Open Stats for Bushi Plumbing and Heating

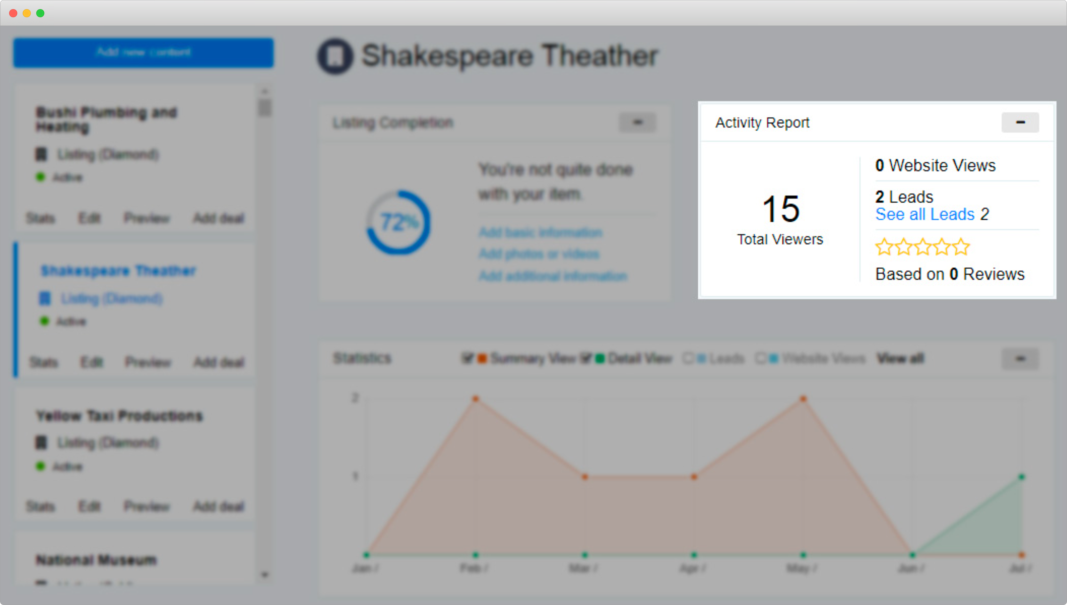(40, 218)
